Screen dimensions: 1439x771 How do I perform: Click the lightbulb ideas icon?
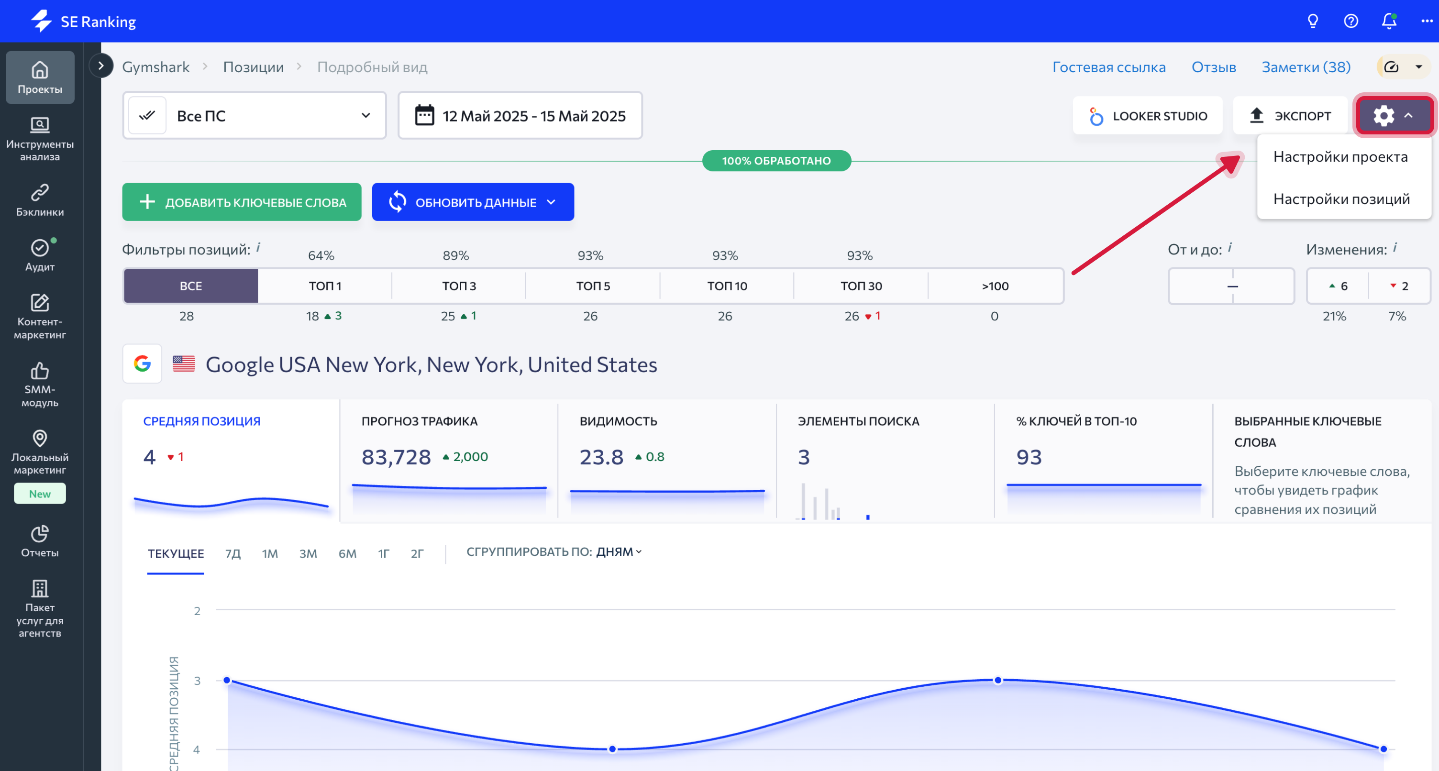[1313, 21]
